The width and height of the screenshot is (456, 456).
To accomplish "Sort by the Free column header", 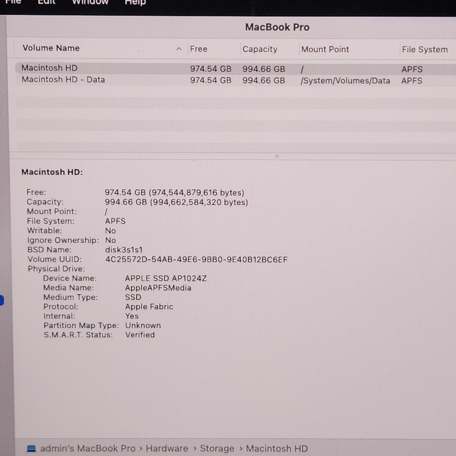I will click(198, 49).
